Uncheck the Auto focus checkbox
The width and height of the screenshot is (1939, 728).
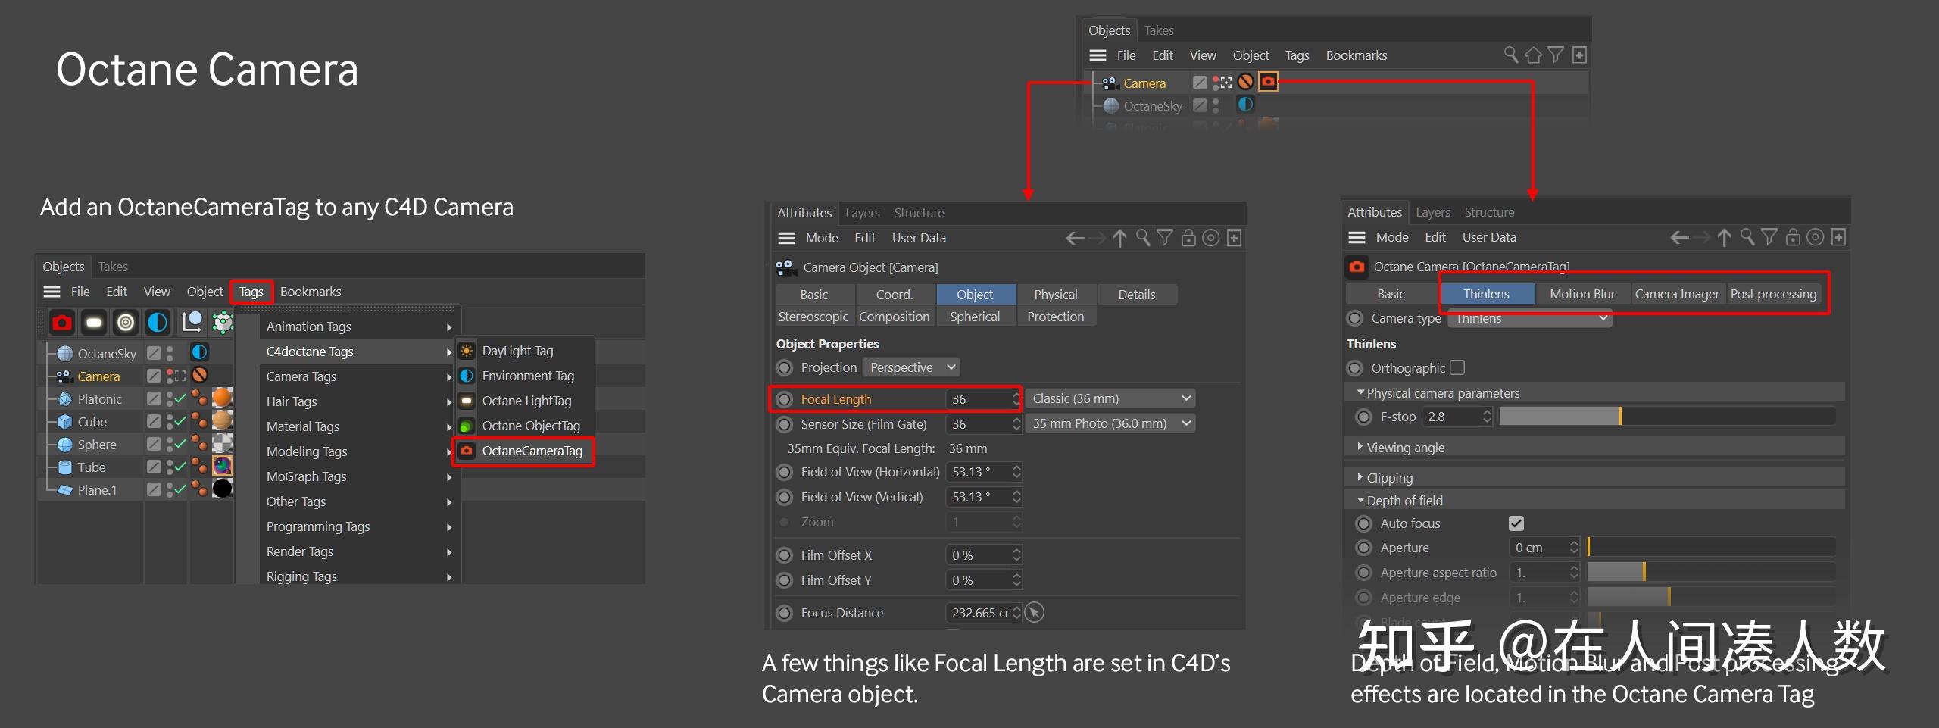1516,523
